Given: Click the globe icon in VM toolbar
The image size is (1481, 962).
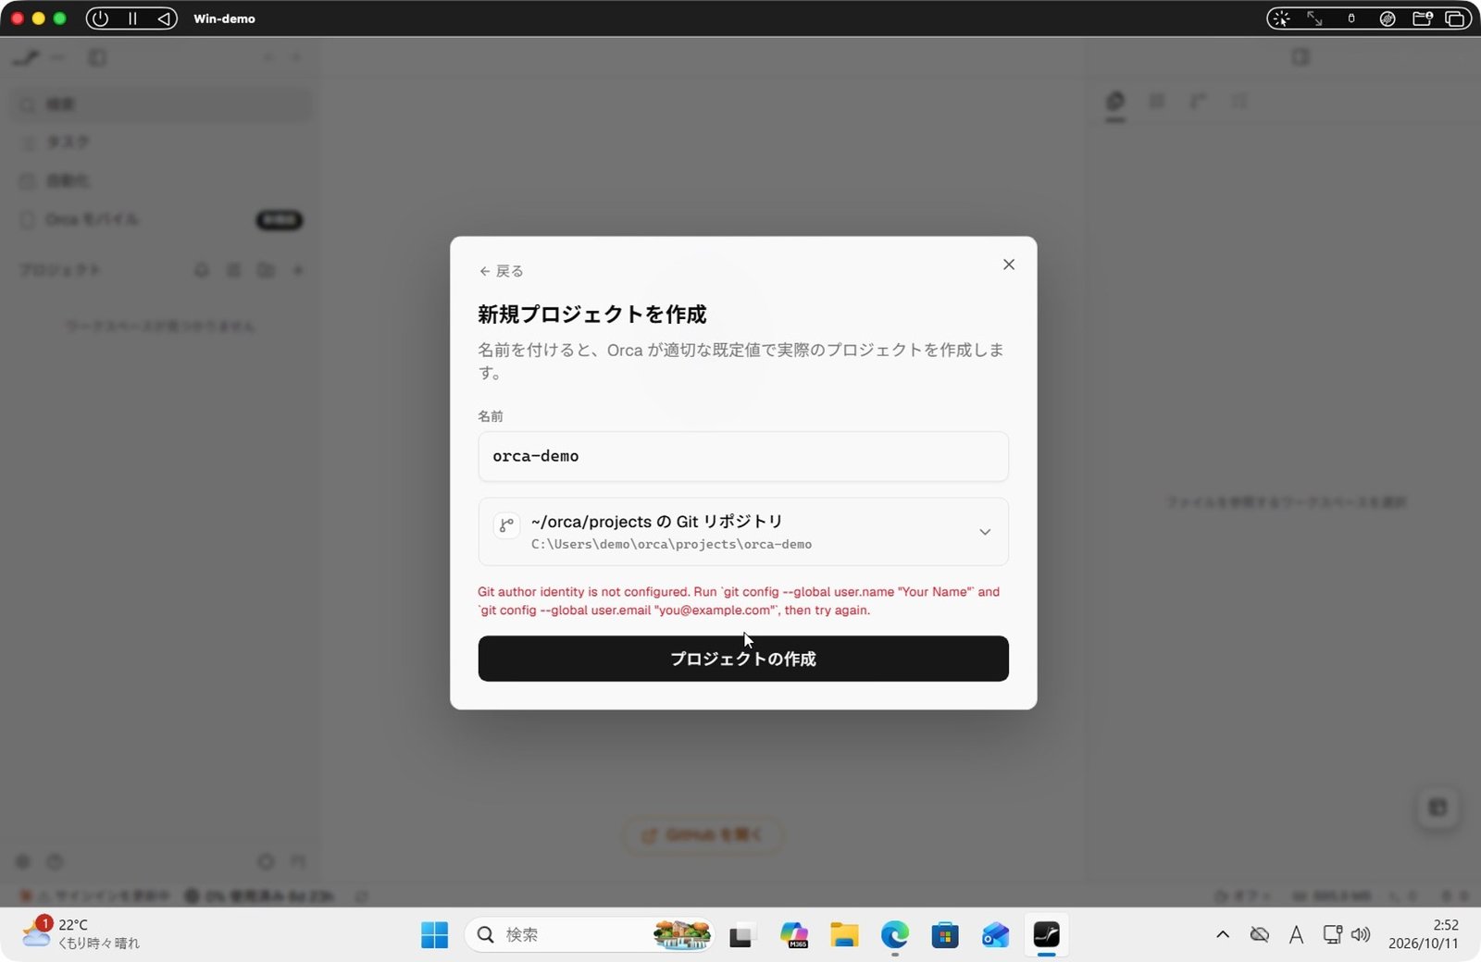Looking at the screenshot, I should coord(1388,18).
